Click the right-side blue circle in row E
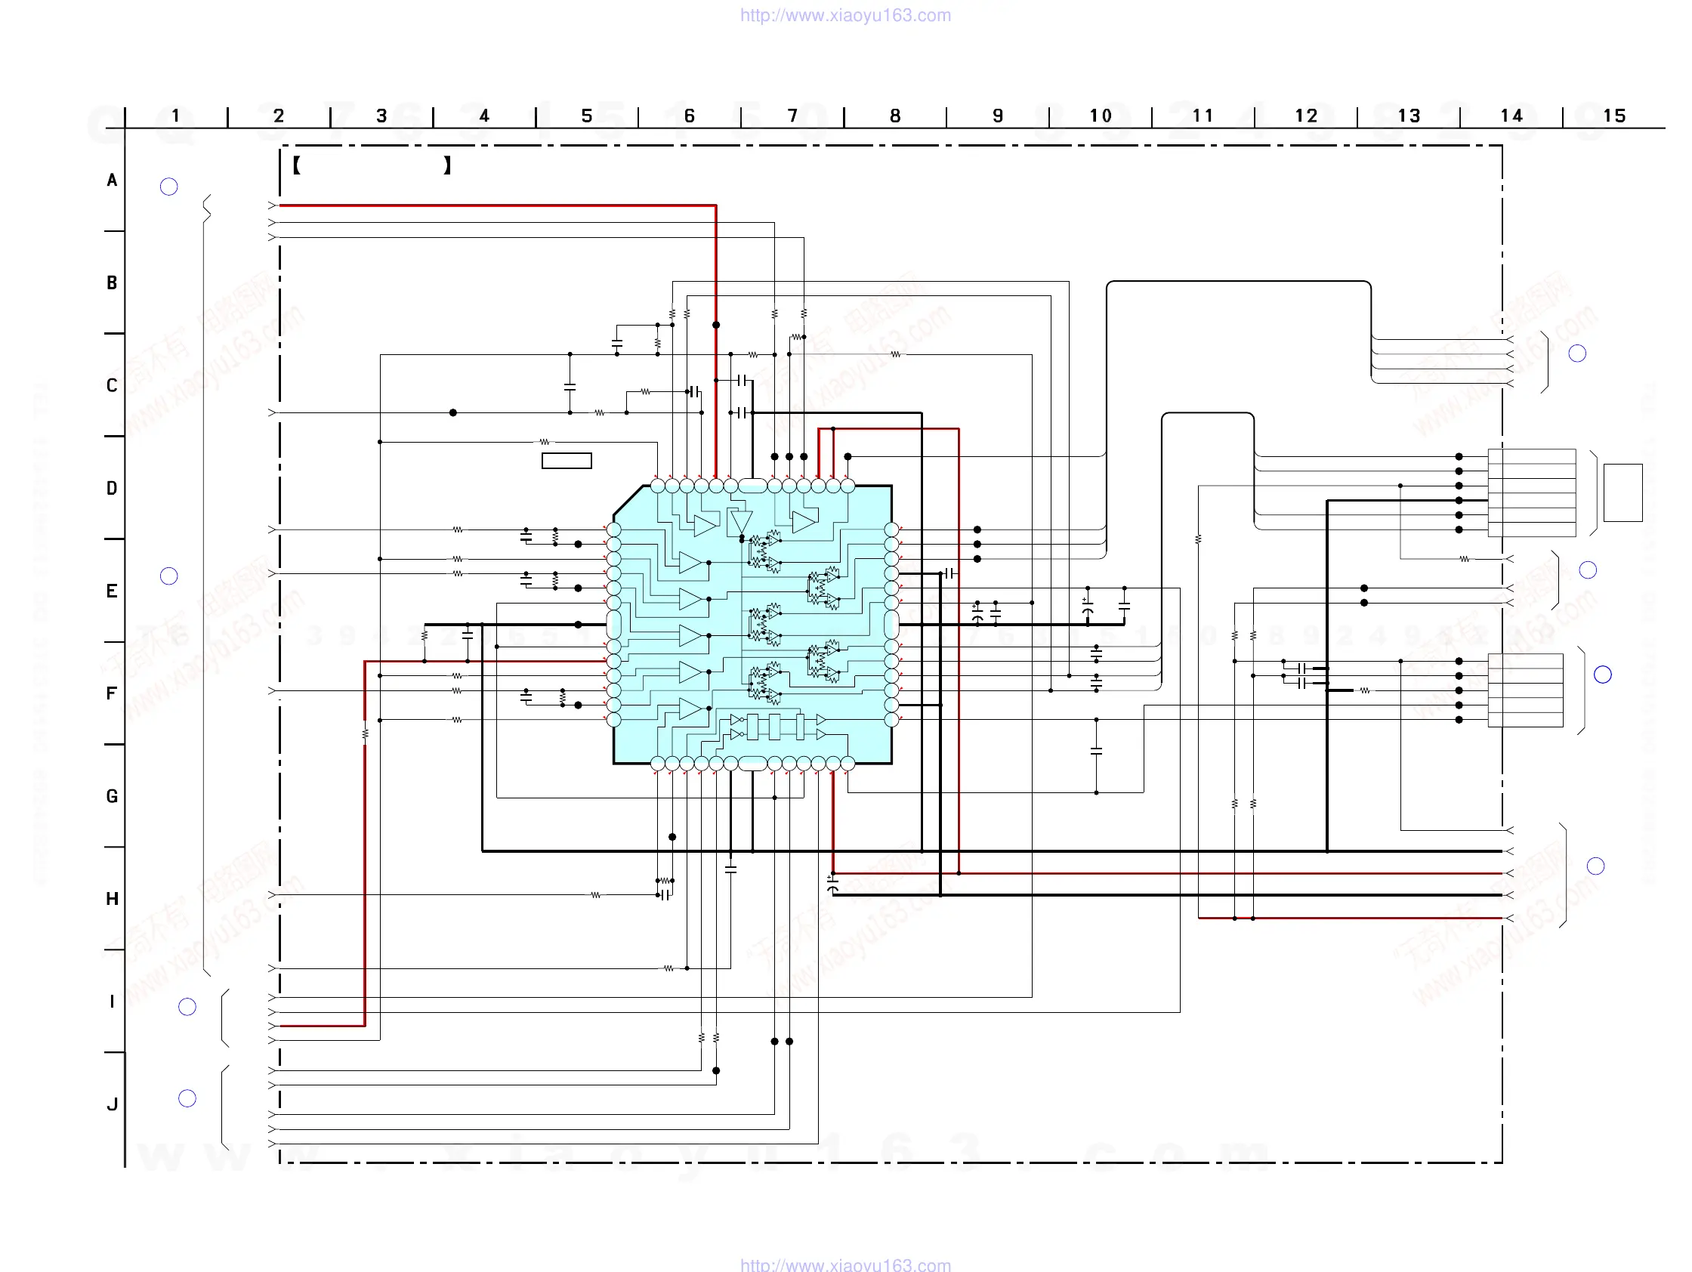The image size is (1692, 1272). tap(1588, 570)
